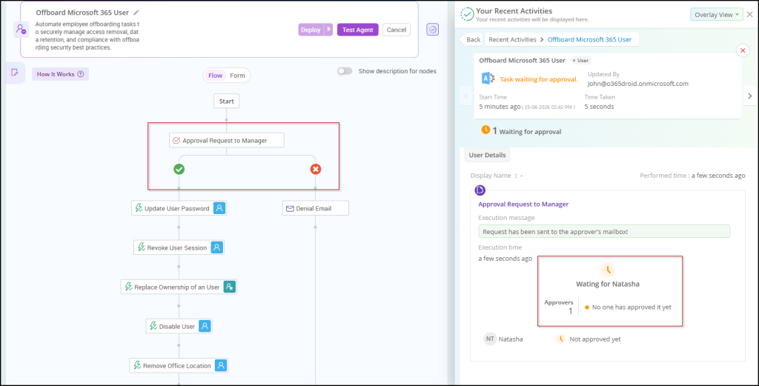
Task: Click the lightning icon on Disable User
Action: click(x=153, y=326)
